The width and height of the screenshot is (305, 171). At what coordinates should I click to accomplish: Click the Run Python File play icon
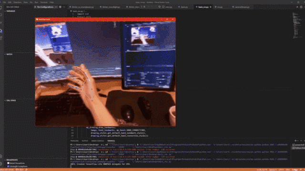(297, 7)
